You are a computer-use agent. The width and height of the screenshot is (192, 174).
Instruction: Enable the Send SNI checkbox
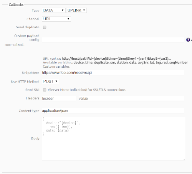(x=45, y=90)
